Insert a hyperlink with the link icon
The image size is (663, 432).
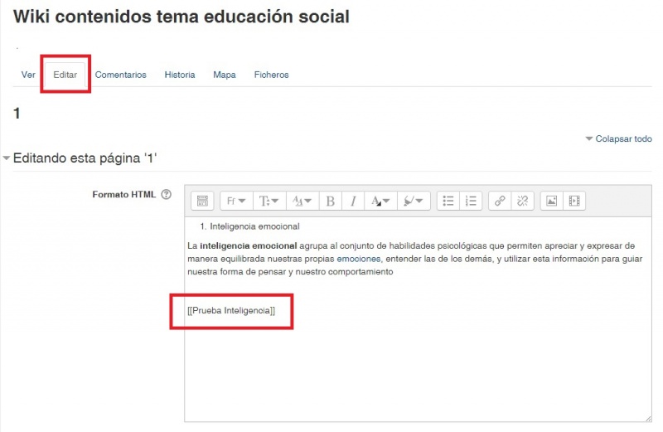(500, 201)
